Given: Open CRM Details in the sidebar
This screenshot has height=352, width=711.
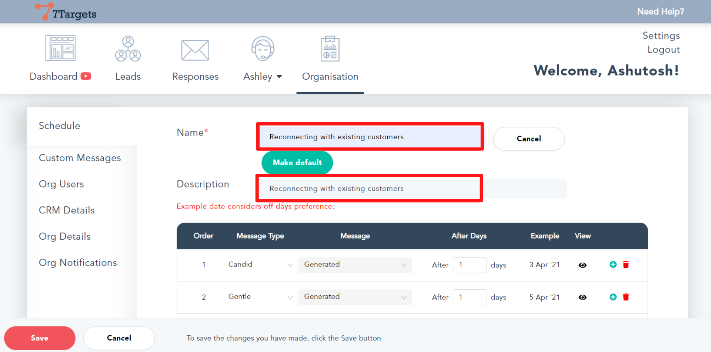Looking at the screenshot, I should pos(67,210).
